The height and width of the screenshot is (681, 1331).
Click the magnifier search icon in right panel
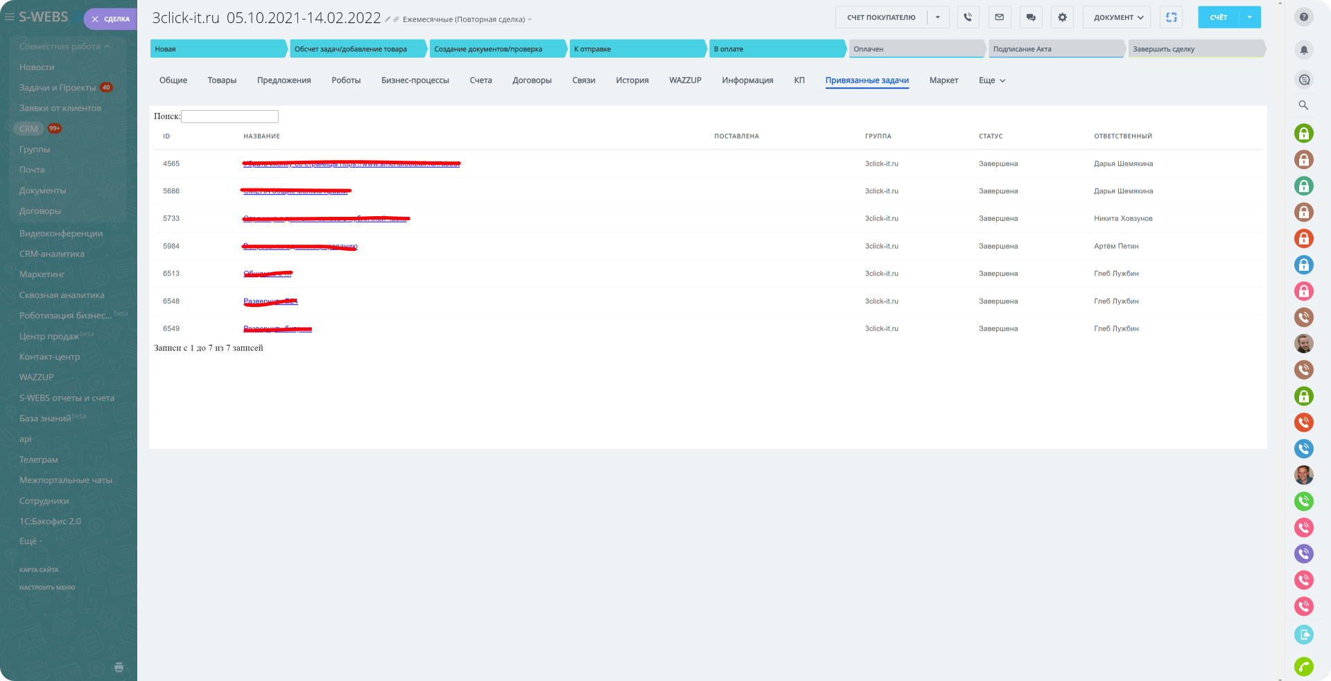pos(1303,105)
